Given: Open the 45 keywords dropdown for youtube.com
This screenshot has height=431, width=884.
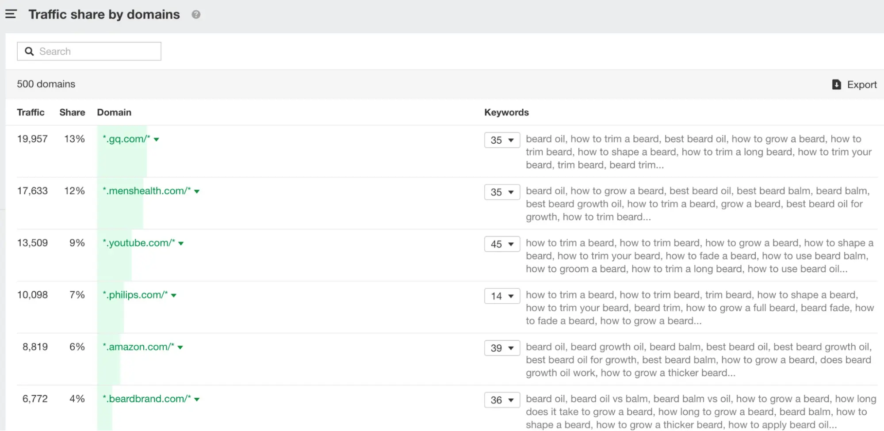Looking at the screenshot, I should [x=502, y=244].
